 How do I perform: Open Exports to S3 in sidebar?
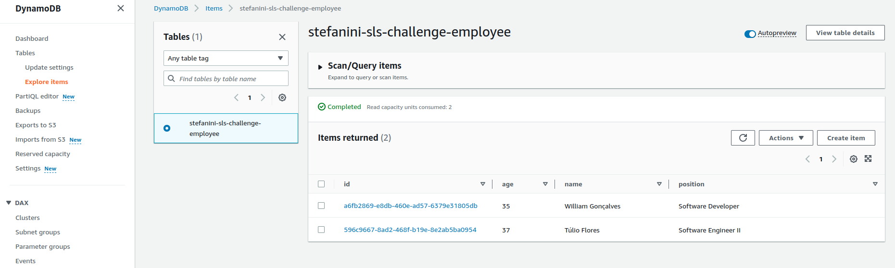coord(36,125)
